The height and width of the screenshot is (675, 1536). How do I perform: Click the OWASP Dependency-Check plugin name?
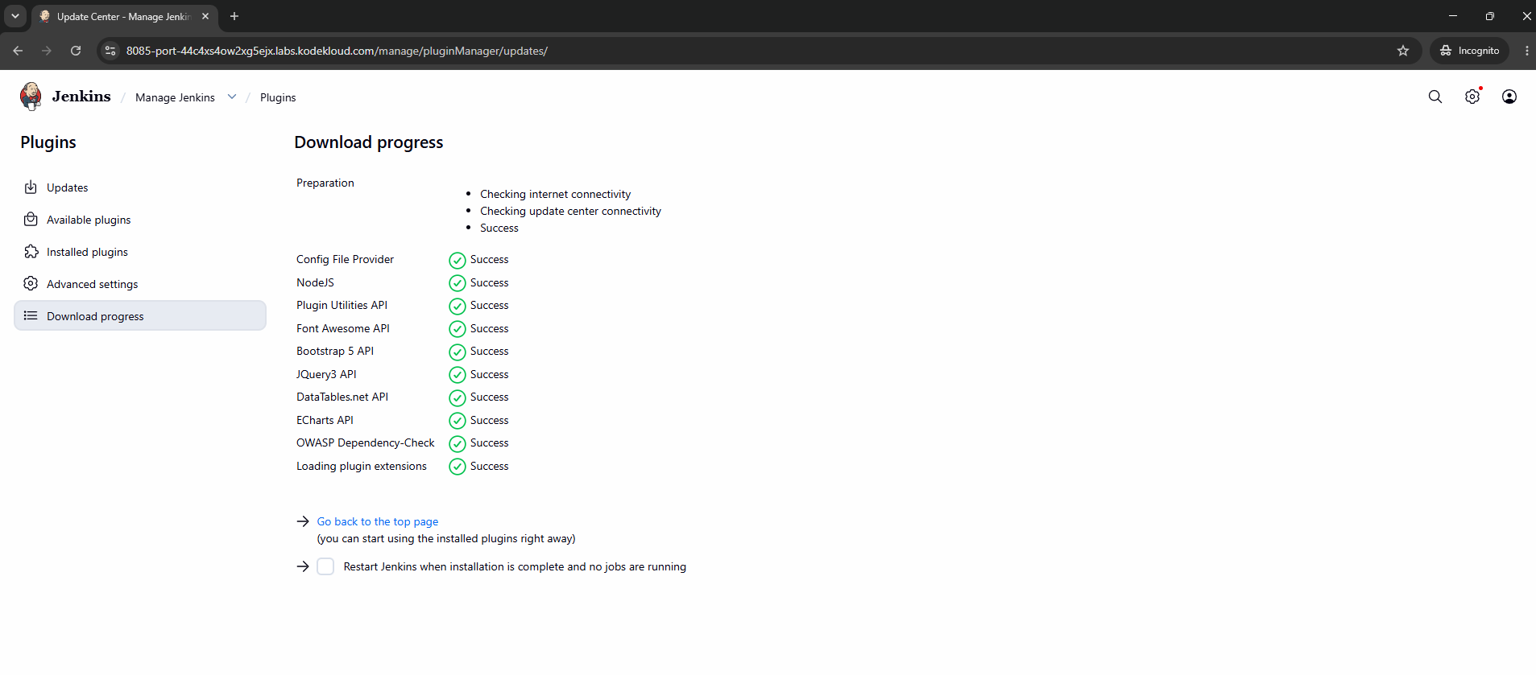point(365,442)
